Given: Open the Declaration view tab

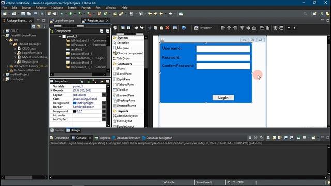Looking at the screenshot, I should click(x=59, y=138).
